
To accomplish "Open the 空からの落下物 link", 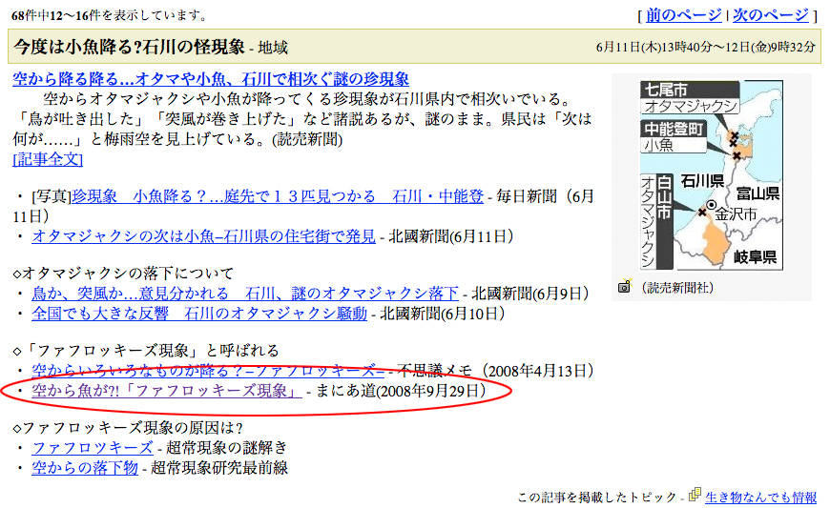I will [x=86, y=467].
